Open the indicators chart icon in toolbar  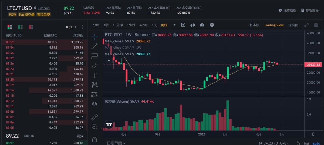pos(183,25)
